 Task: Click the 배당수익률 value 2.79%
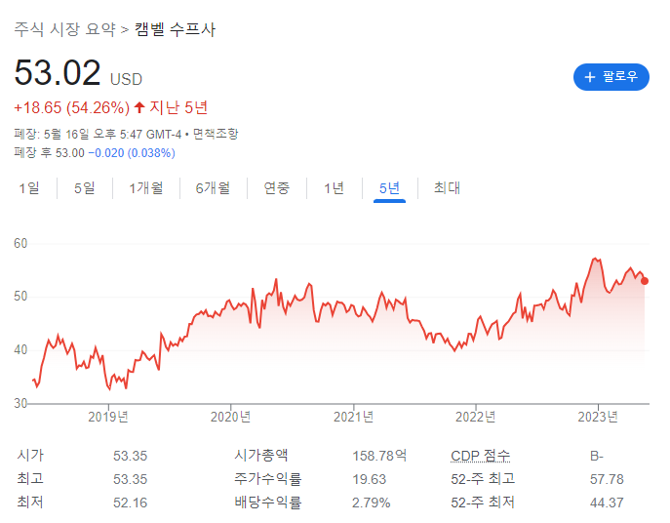(372, 503)
